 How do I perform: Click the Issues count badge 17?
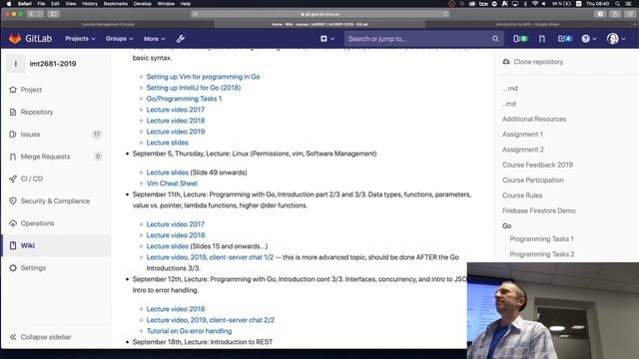tap(97, 134)
